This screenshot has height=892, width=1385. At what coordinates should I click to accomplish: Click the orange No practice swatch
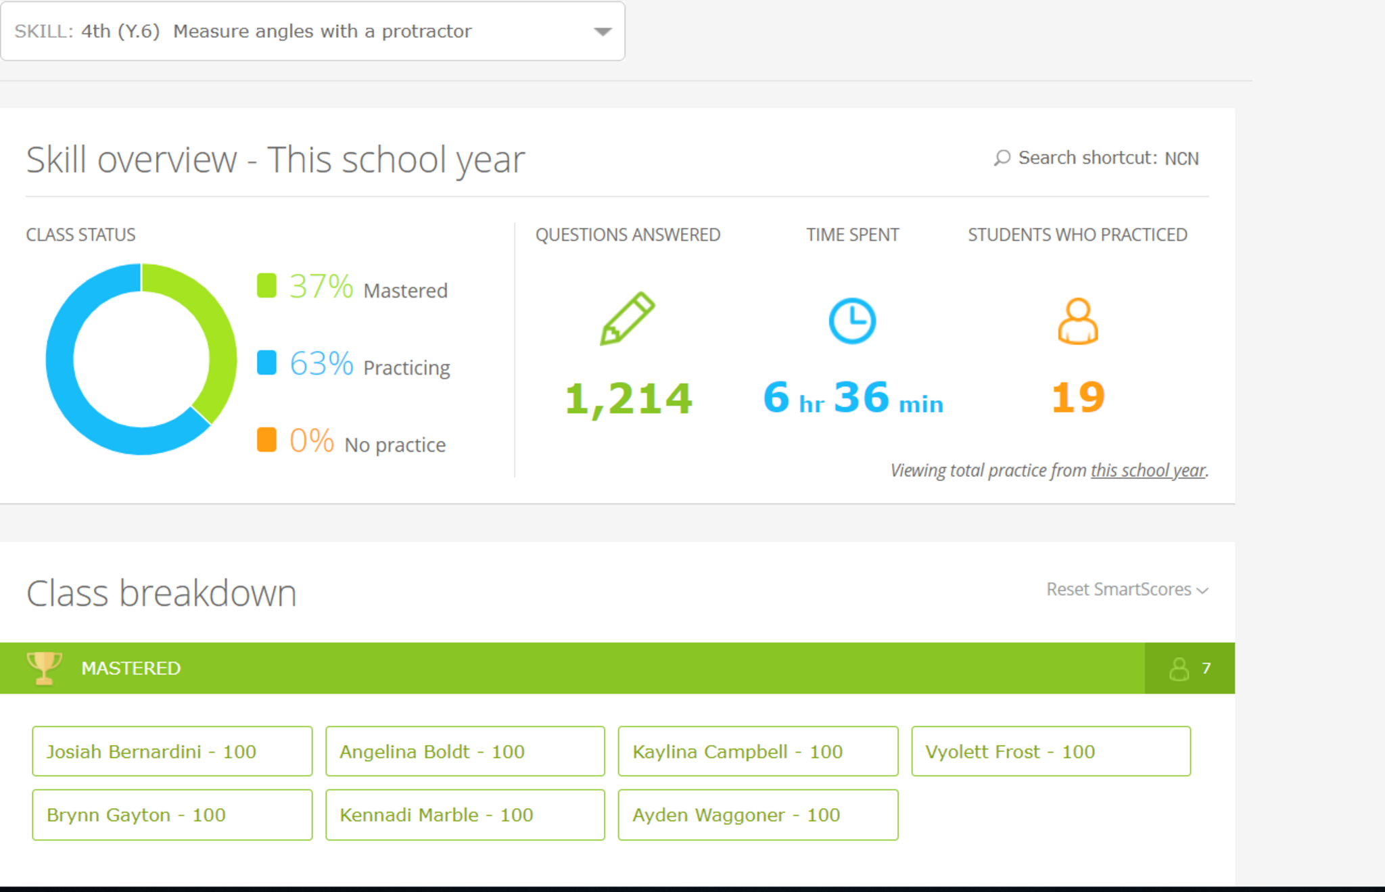click(x=266, y=440)
